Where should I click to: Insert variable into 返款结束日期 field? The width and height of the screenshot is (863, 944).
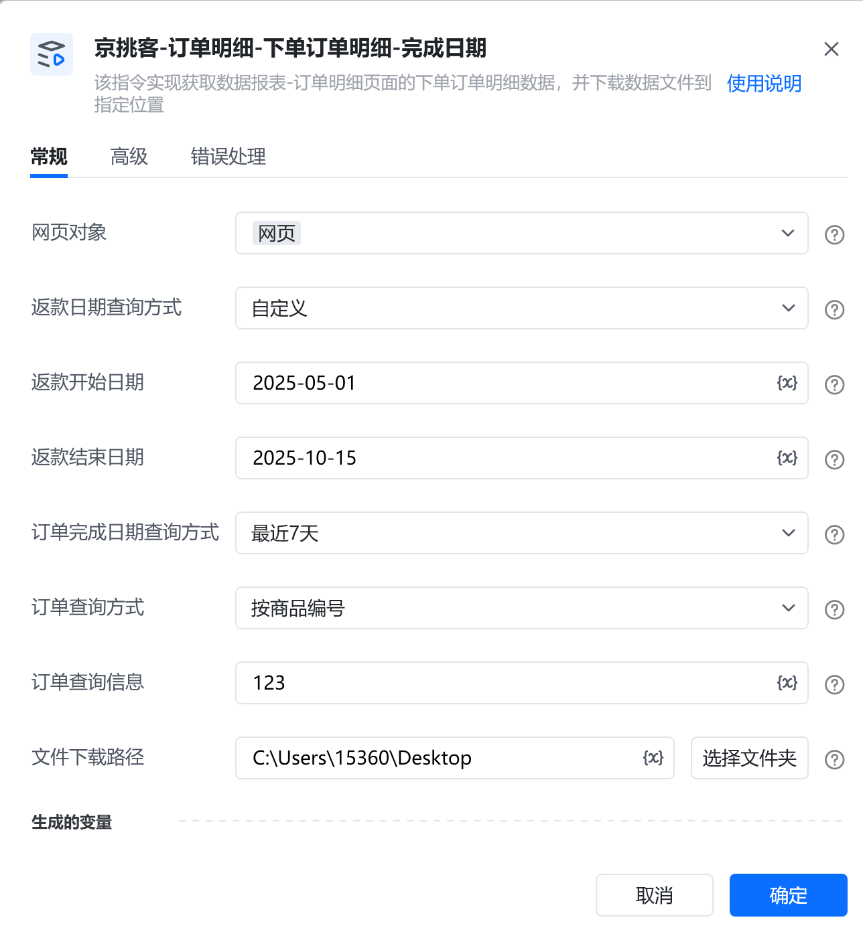click(787, 458)
